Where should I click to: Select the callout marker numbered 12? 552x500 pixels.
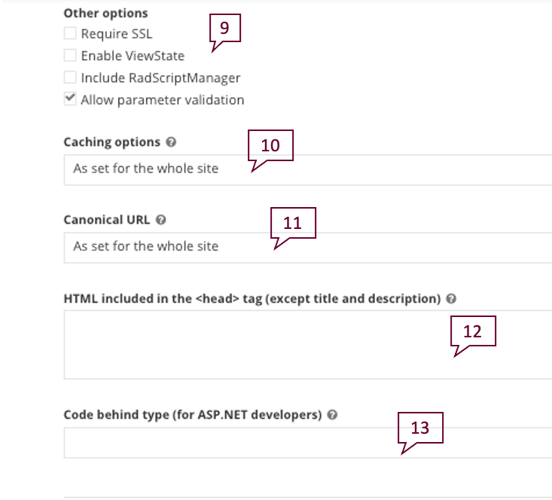[x=472, y=331]
